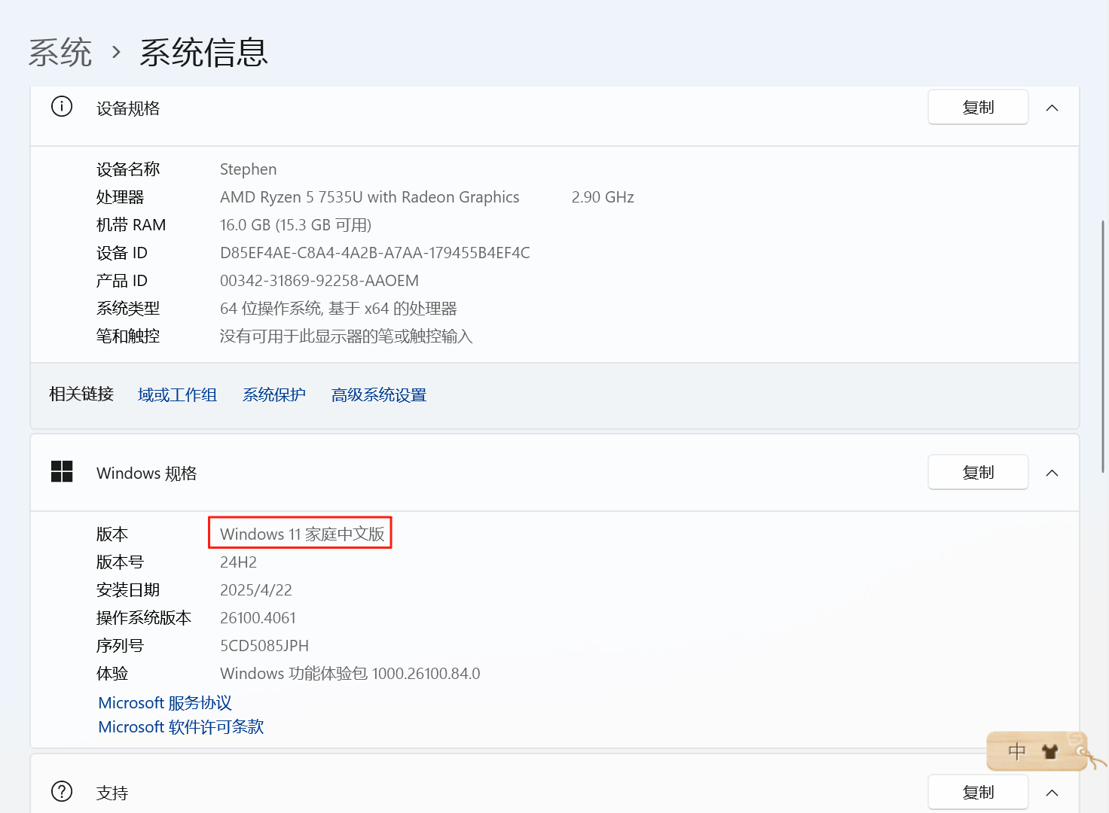Select the 没有可用于此显示器的笔或触控输入 text

coord(347,336)
